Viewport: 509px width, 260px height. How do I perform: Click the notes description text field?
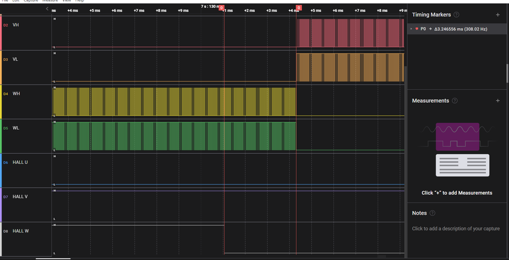click(x=455, y=228)
